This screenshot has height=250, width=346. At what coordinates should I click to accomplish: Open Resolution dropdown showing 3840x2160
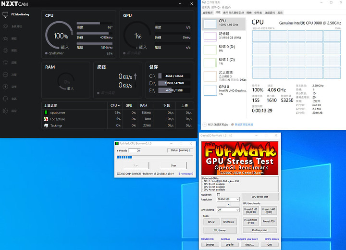(228, 199)
